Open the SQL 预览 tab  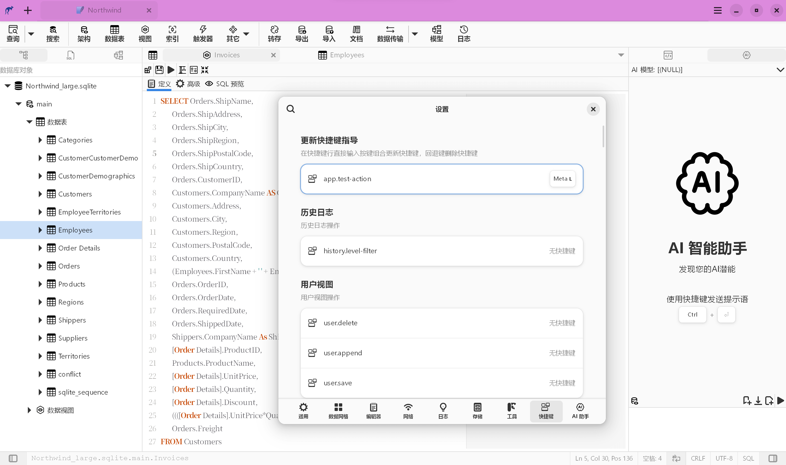point(225,84)
